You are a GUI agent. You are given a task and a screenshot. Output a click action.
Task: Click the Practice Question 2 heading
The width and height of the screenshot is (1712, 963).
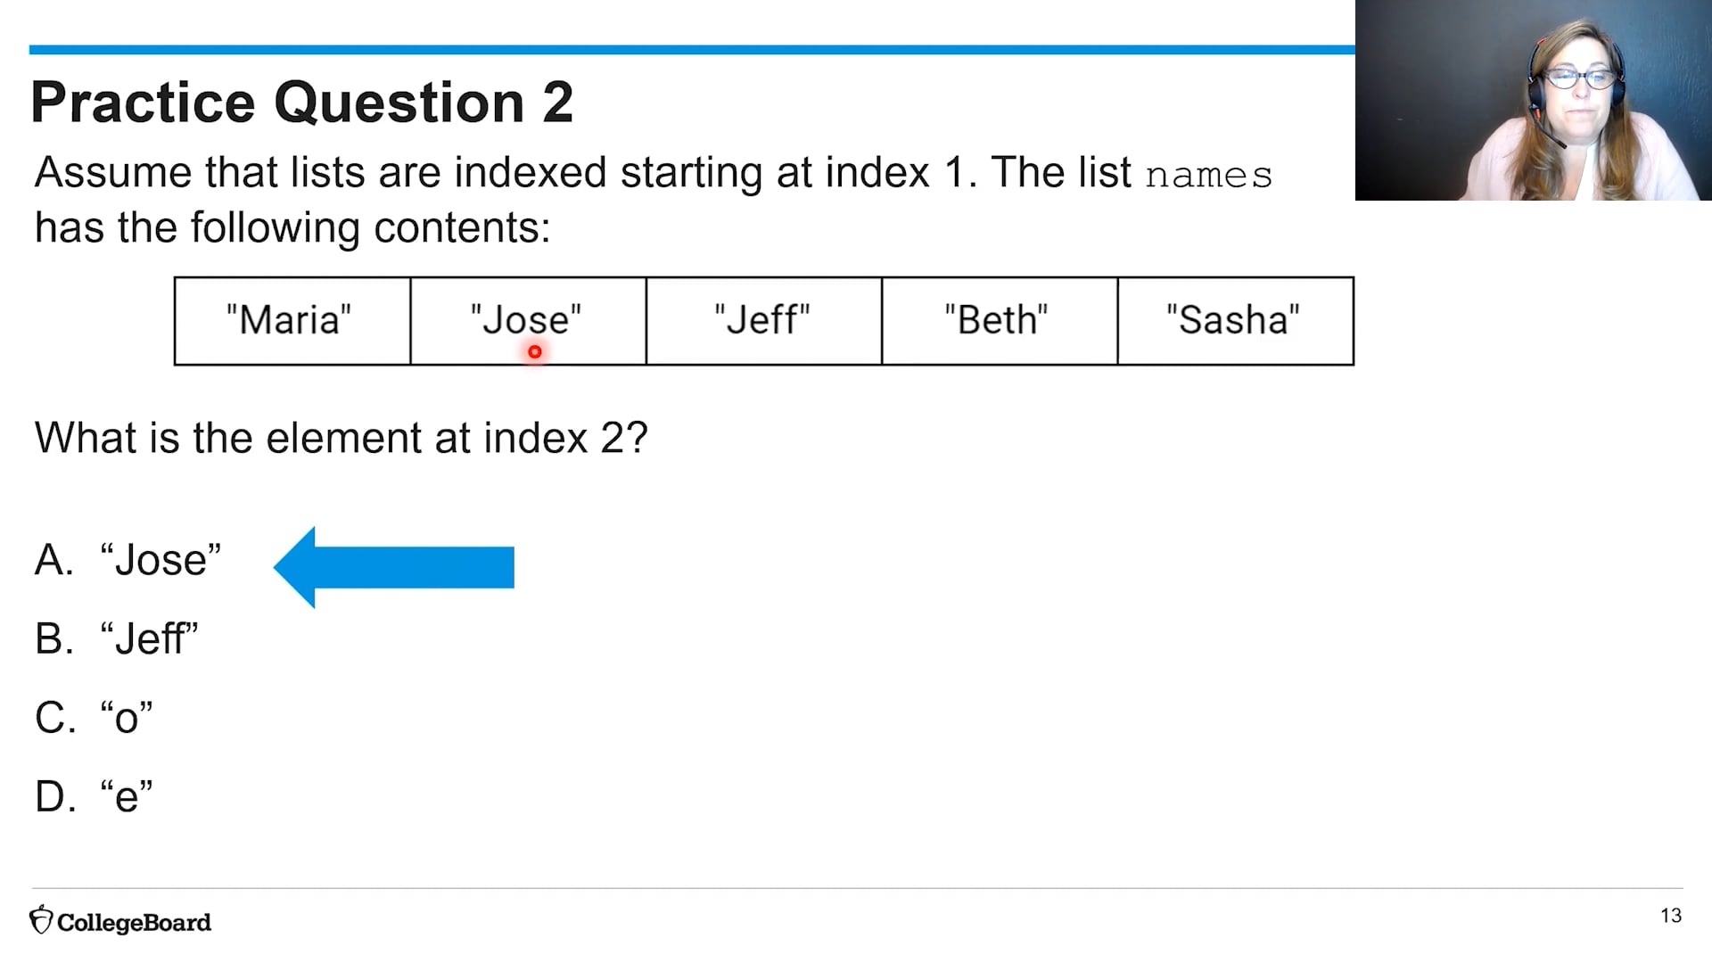(301, 102)
